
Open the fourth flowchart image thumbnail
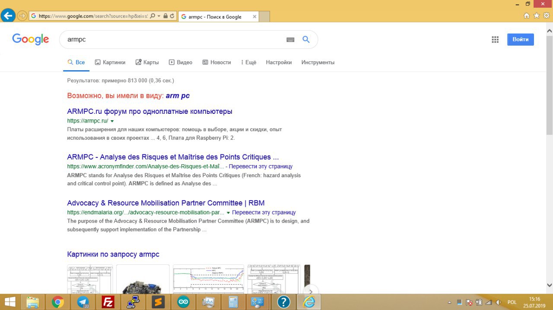tap(273, 279)
